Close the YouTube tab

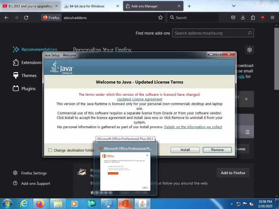point(56,6)
